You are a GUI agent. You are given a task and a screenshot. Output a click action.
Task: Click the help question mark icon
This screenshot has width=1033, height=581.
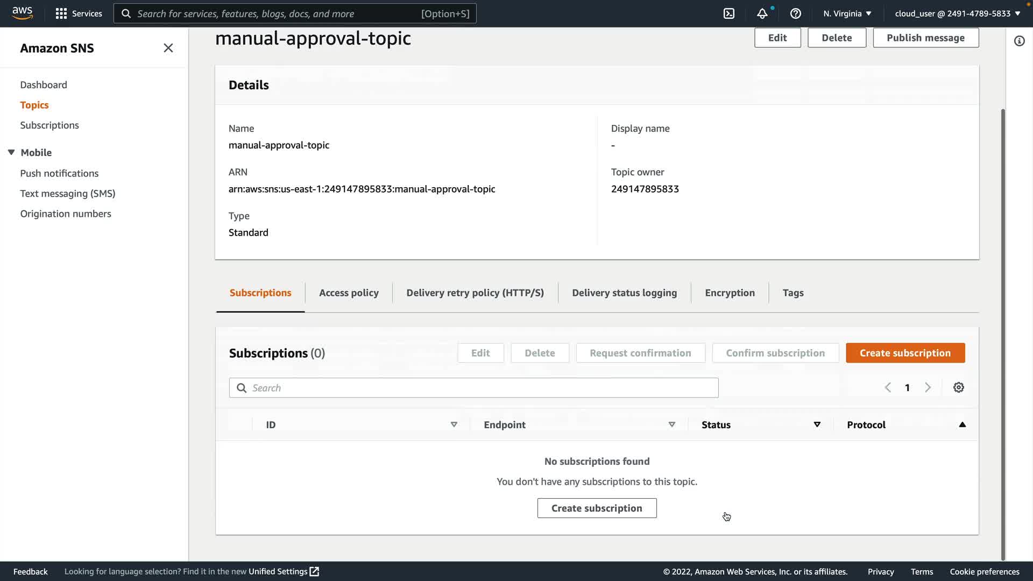[795, 13]
